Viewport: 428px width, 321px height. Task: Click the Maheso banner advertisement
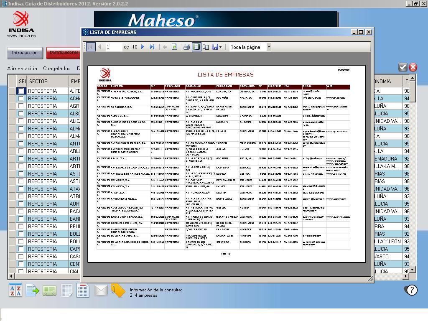[x=216, y=19]
